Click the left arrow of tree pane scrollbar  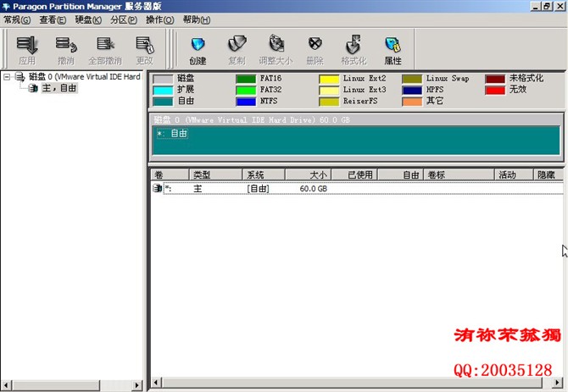click(6, 385)
